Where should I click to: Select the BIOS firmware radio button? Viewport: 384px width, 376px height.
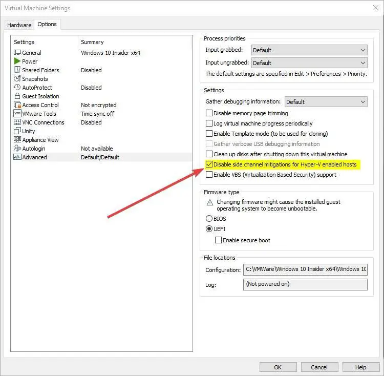pos(209,218)
